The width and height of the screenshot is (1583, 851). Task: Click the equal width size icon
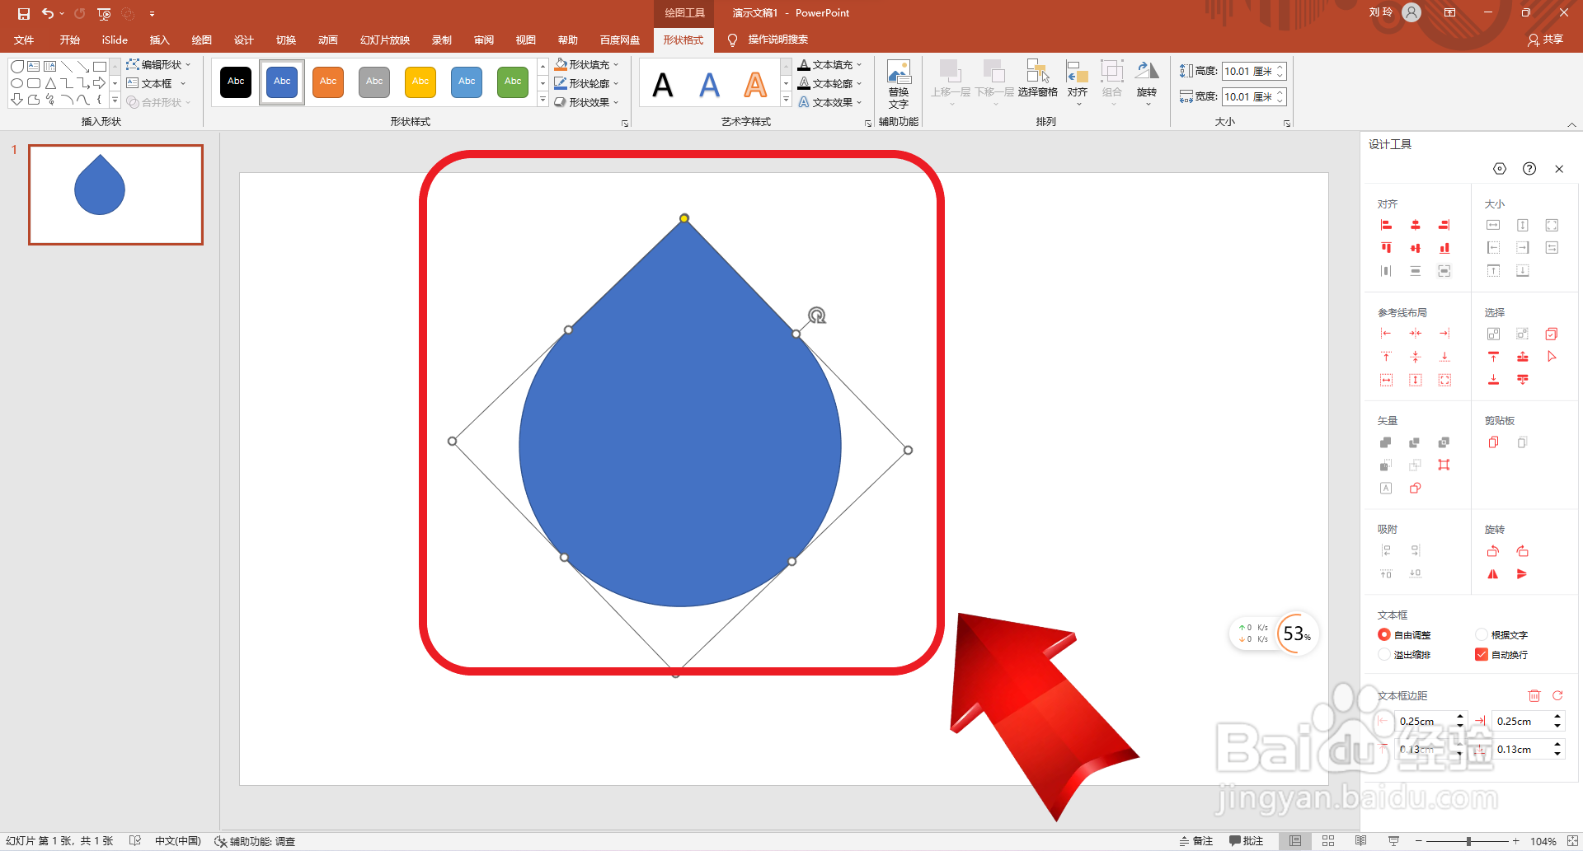pyautogui.click(x=1493, y=225)
